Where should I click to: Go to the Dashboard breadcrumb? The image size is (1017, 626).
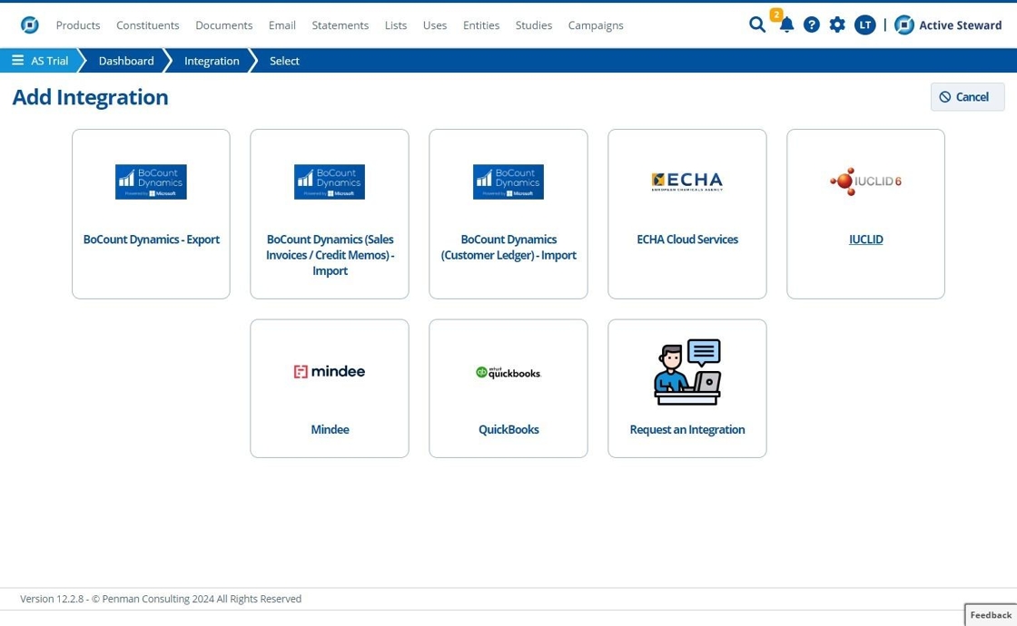(126, 61)
